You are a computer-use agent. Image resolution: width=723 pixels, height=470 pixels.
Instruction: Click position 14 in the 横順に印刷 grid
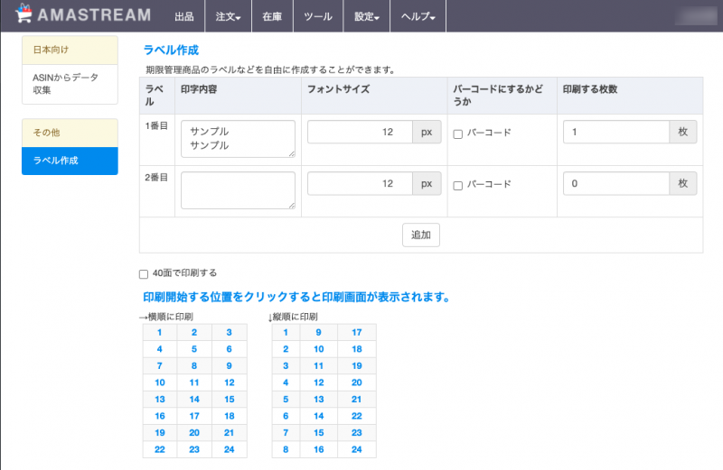(194, 399)
